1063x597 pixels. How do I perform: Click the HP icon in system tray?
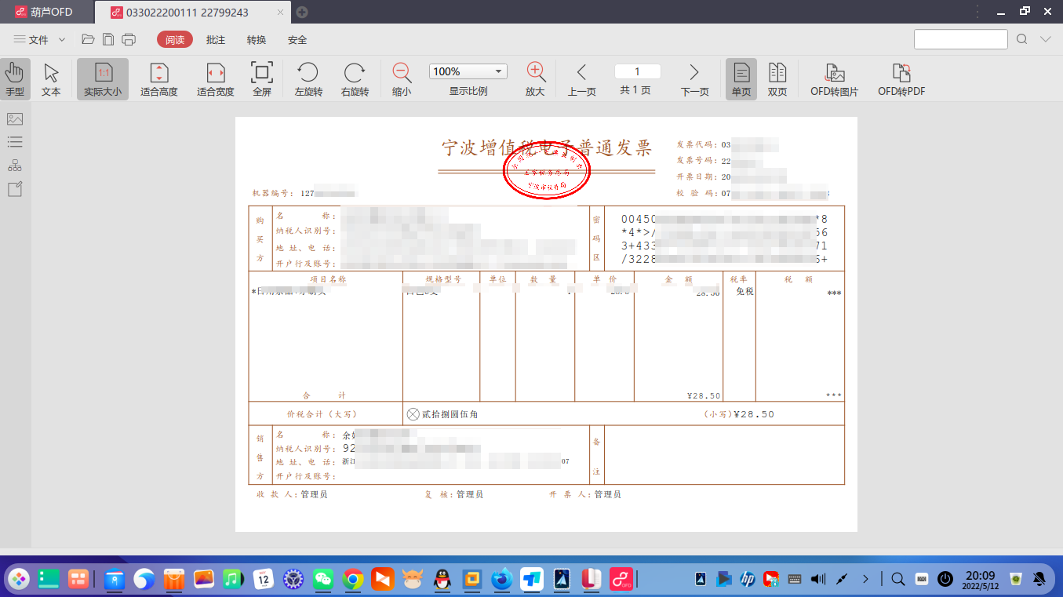click(x=748, y=579)
